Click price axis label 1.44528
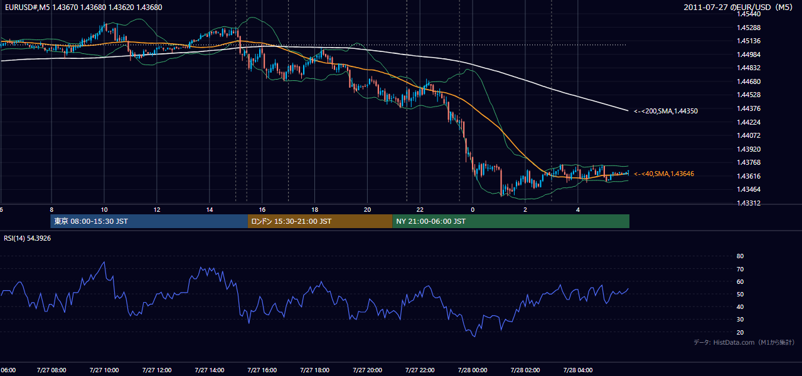The width and height of the screenshot is (802, 376). tap(749, 95)
